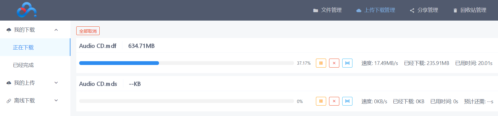
Task: Pause the Audio CD.mds download
Action: coord(321,101)
